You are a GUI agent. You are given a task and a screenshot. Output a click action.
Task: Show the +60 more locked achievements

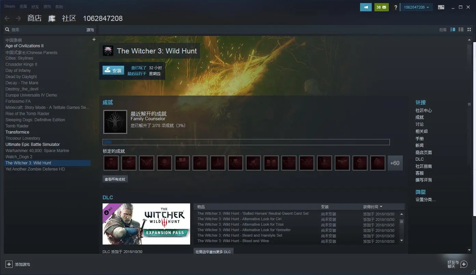tap(395, 163)
